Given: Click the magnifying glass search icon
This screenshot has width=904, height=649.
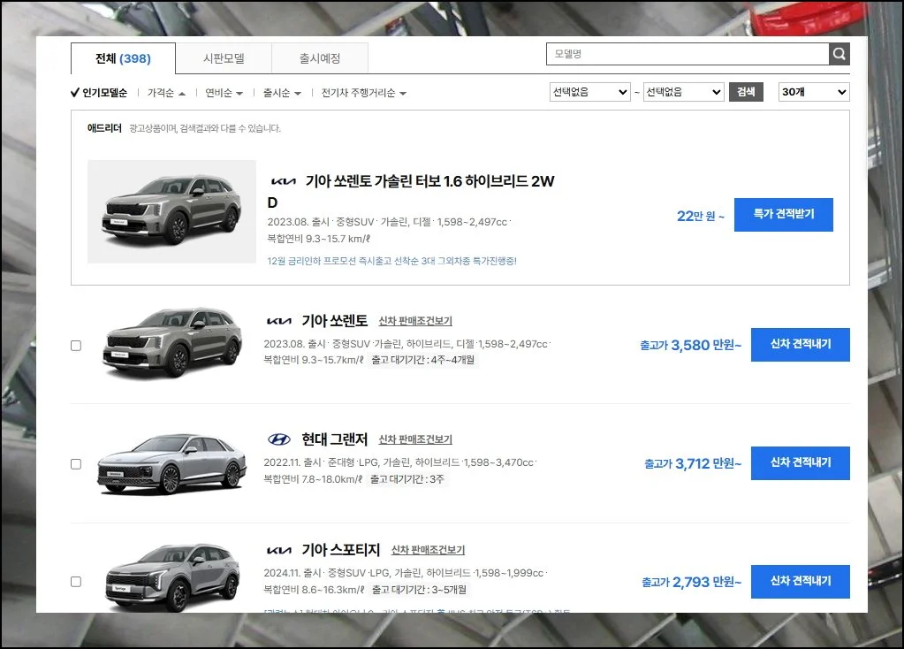Looking at the screenshot, I should click(839, 54).
